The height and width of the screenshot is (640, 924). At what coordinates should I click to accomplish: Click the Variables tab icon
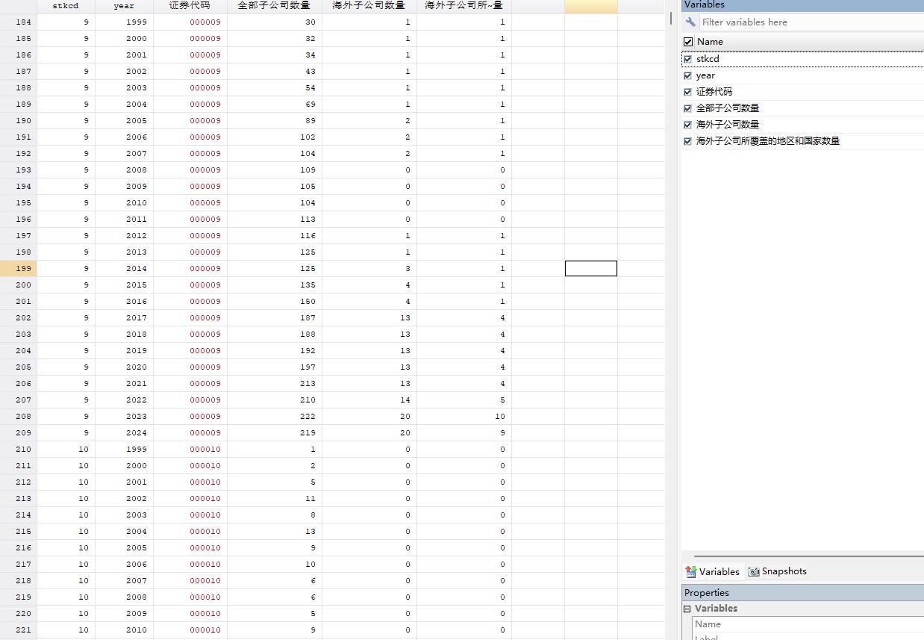[x=691, y=571]
